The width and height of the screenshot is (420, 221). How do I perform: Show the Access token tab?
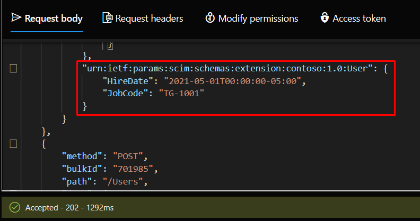click(359, 19)
